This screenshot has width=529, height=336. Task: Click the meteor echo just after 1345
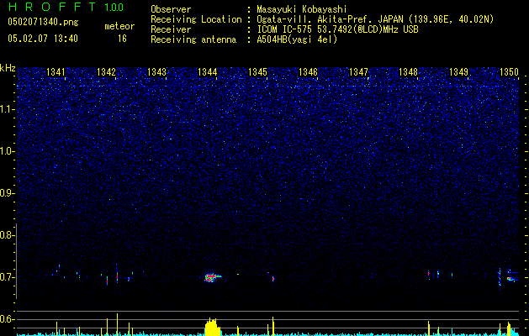pos(273,279)
